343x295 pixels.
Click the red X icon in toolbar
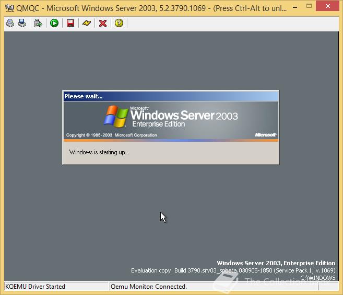click(103, 23)
